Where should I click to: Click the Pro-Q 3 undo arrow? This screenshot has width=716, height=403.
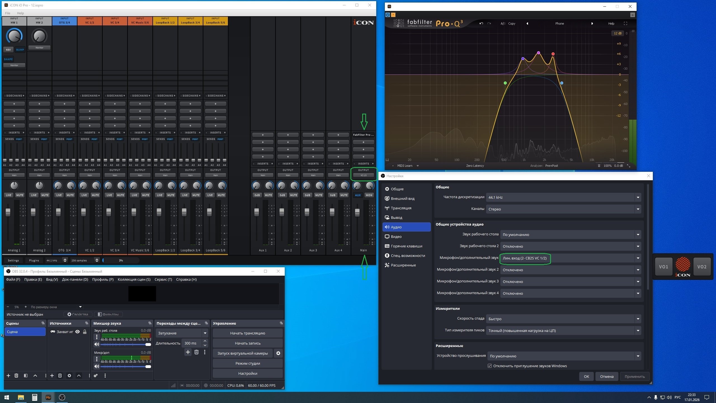point(481,24)
